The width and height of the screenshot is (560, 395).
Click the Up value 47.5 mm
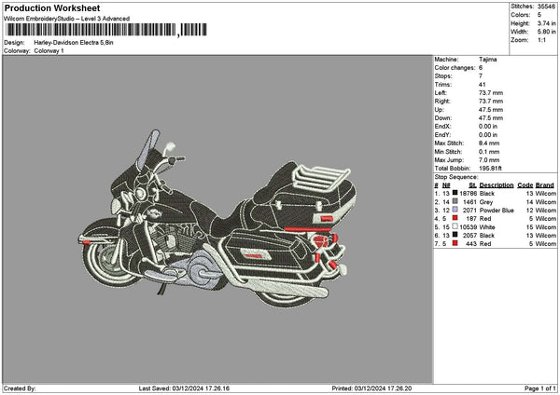coord(491,109)
